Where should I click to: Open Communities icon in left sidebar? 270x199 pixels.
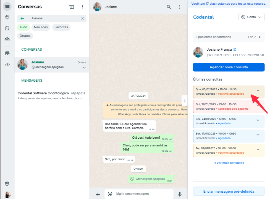click(x=7, y=39)
